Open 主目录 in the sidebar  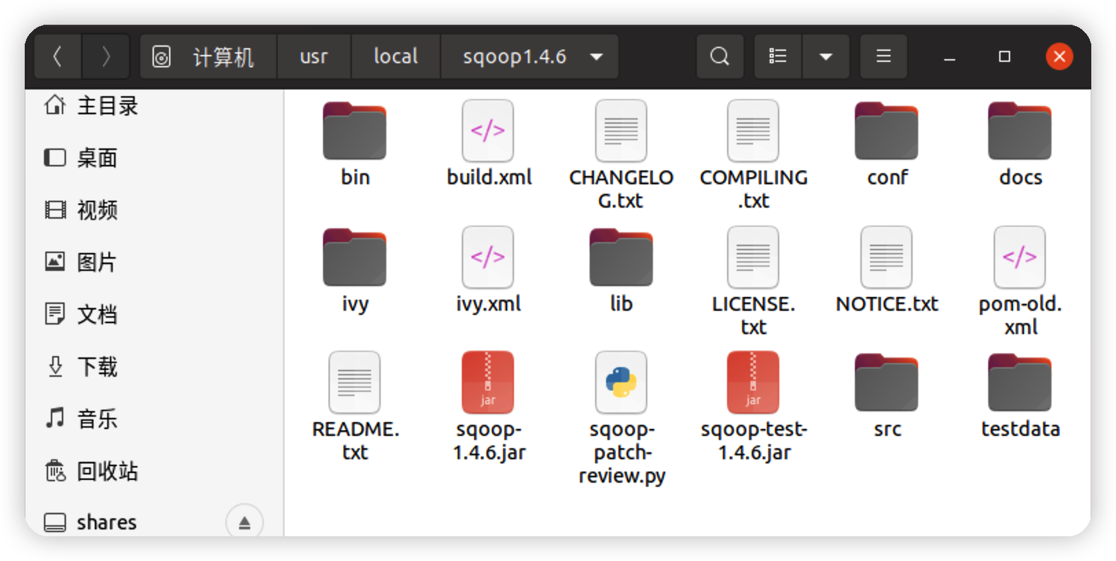[x=155, y=105]
